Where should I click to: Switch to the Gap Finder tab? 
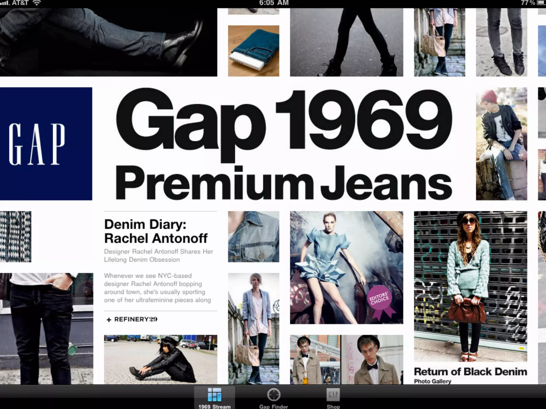(x=274, y=398)
